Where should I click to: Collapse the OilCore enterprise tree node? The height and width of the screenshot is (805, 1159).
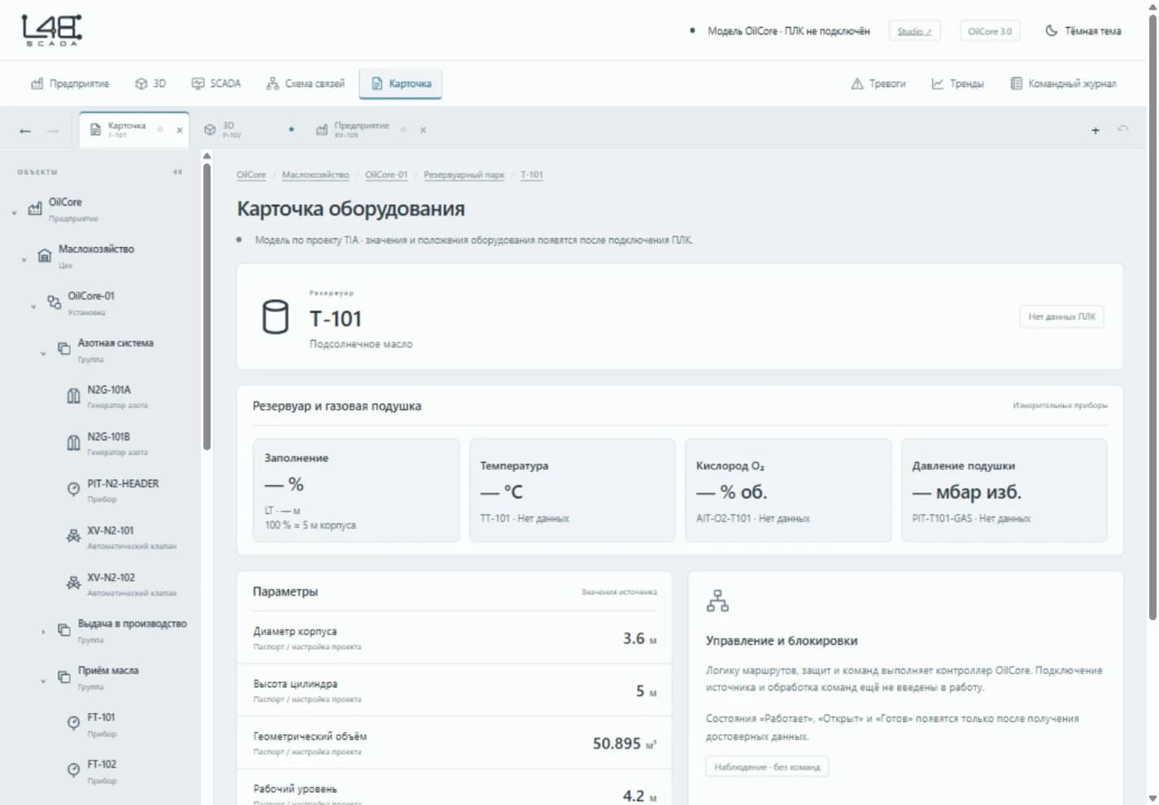[x=14, y=213]
